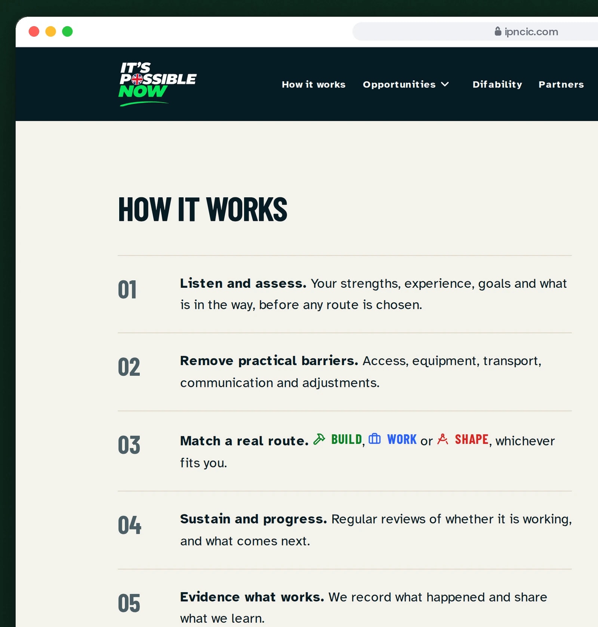Click the padlock icon in address bar
Viewport: 598px width, 627px height.
coord(497,31)
